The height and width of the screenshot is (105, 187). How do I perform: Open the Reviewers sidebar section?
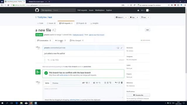pyautogui.click(x=130, y=48)
